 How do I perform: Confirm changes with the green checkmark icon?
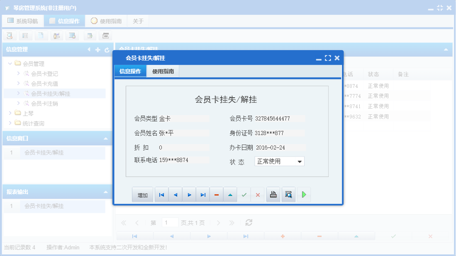244,194
